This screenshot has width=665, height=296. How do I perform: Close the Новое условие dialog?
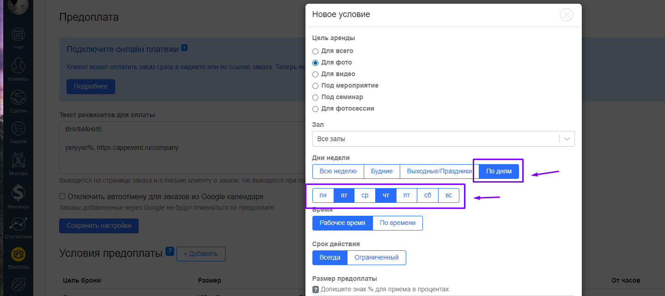[x=566, y=15]
